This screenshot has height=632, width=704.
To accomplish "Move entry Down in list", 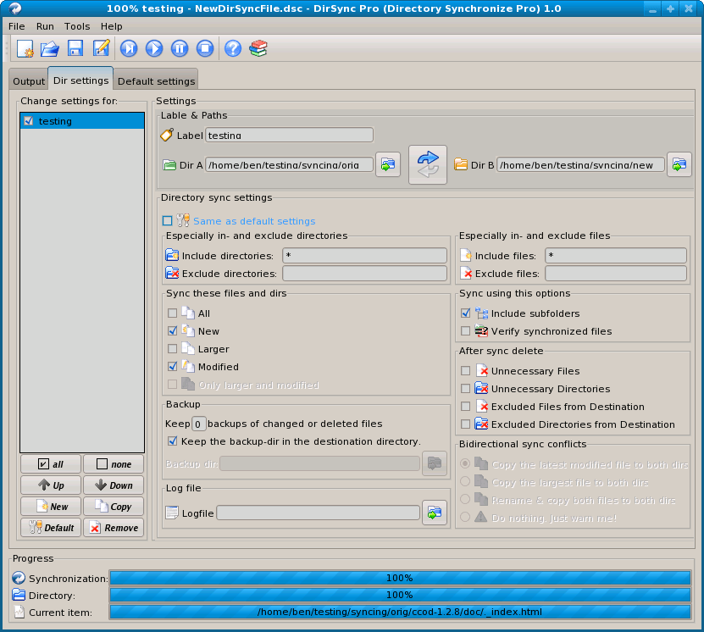I will click(x=114, y=485).
